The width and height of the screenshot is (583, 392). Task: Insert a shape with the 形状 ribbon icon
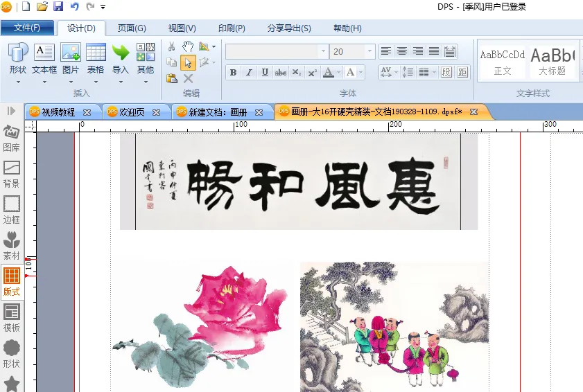(x=18, y=52)
